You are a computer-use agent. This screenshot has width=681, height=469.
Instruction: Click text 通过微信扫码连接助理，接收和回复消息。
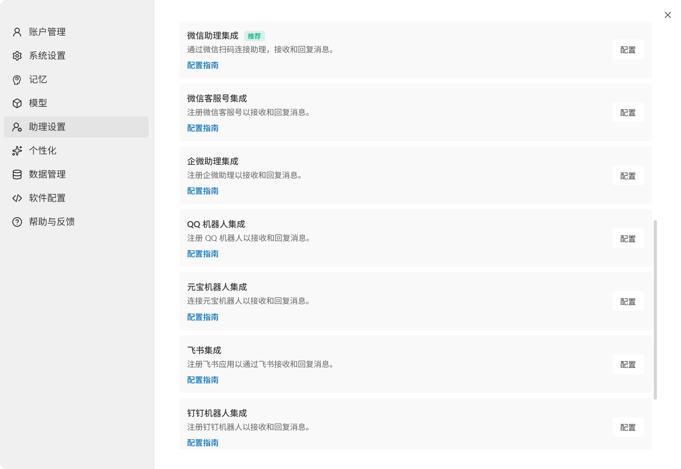[262, 50]
